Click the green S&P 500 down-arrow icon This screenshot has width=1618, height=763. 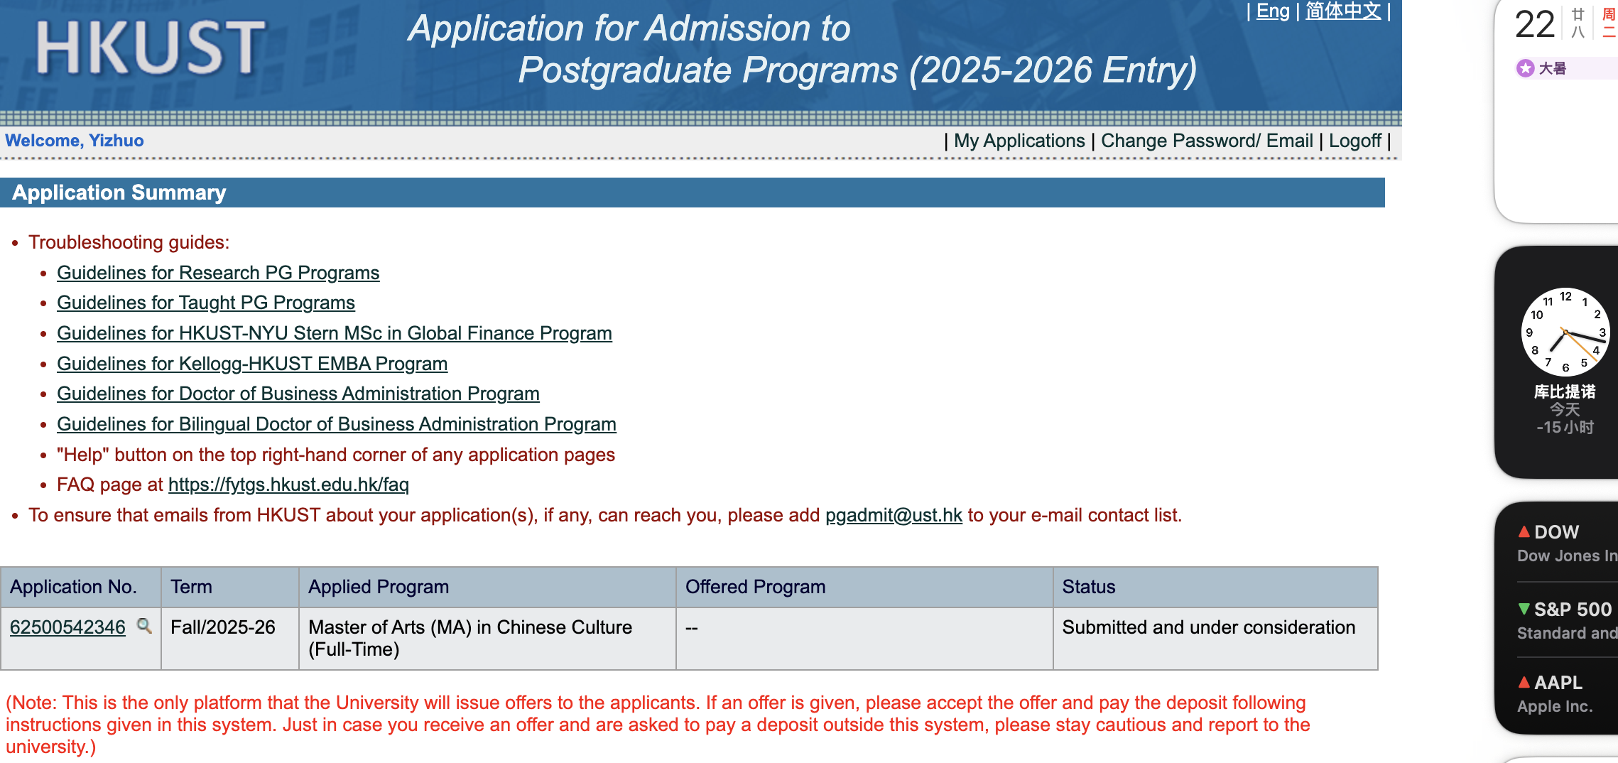pyautogui.click(x=1524, y=609)
